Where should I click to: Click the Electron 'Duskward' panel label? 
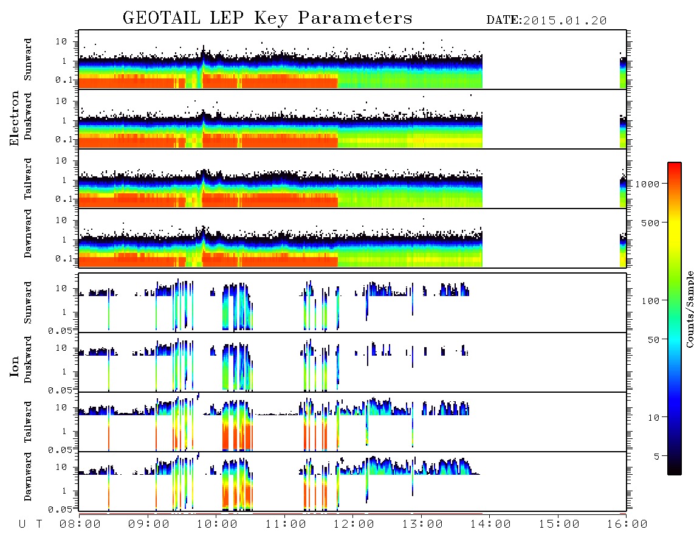click(28, 116)
